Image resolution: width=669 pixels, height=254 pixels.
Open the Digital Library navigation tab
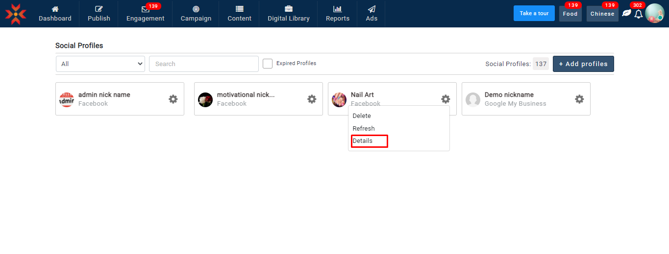coord(288,14)
